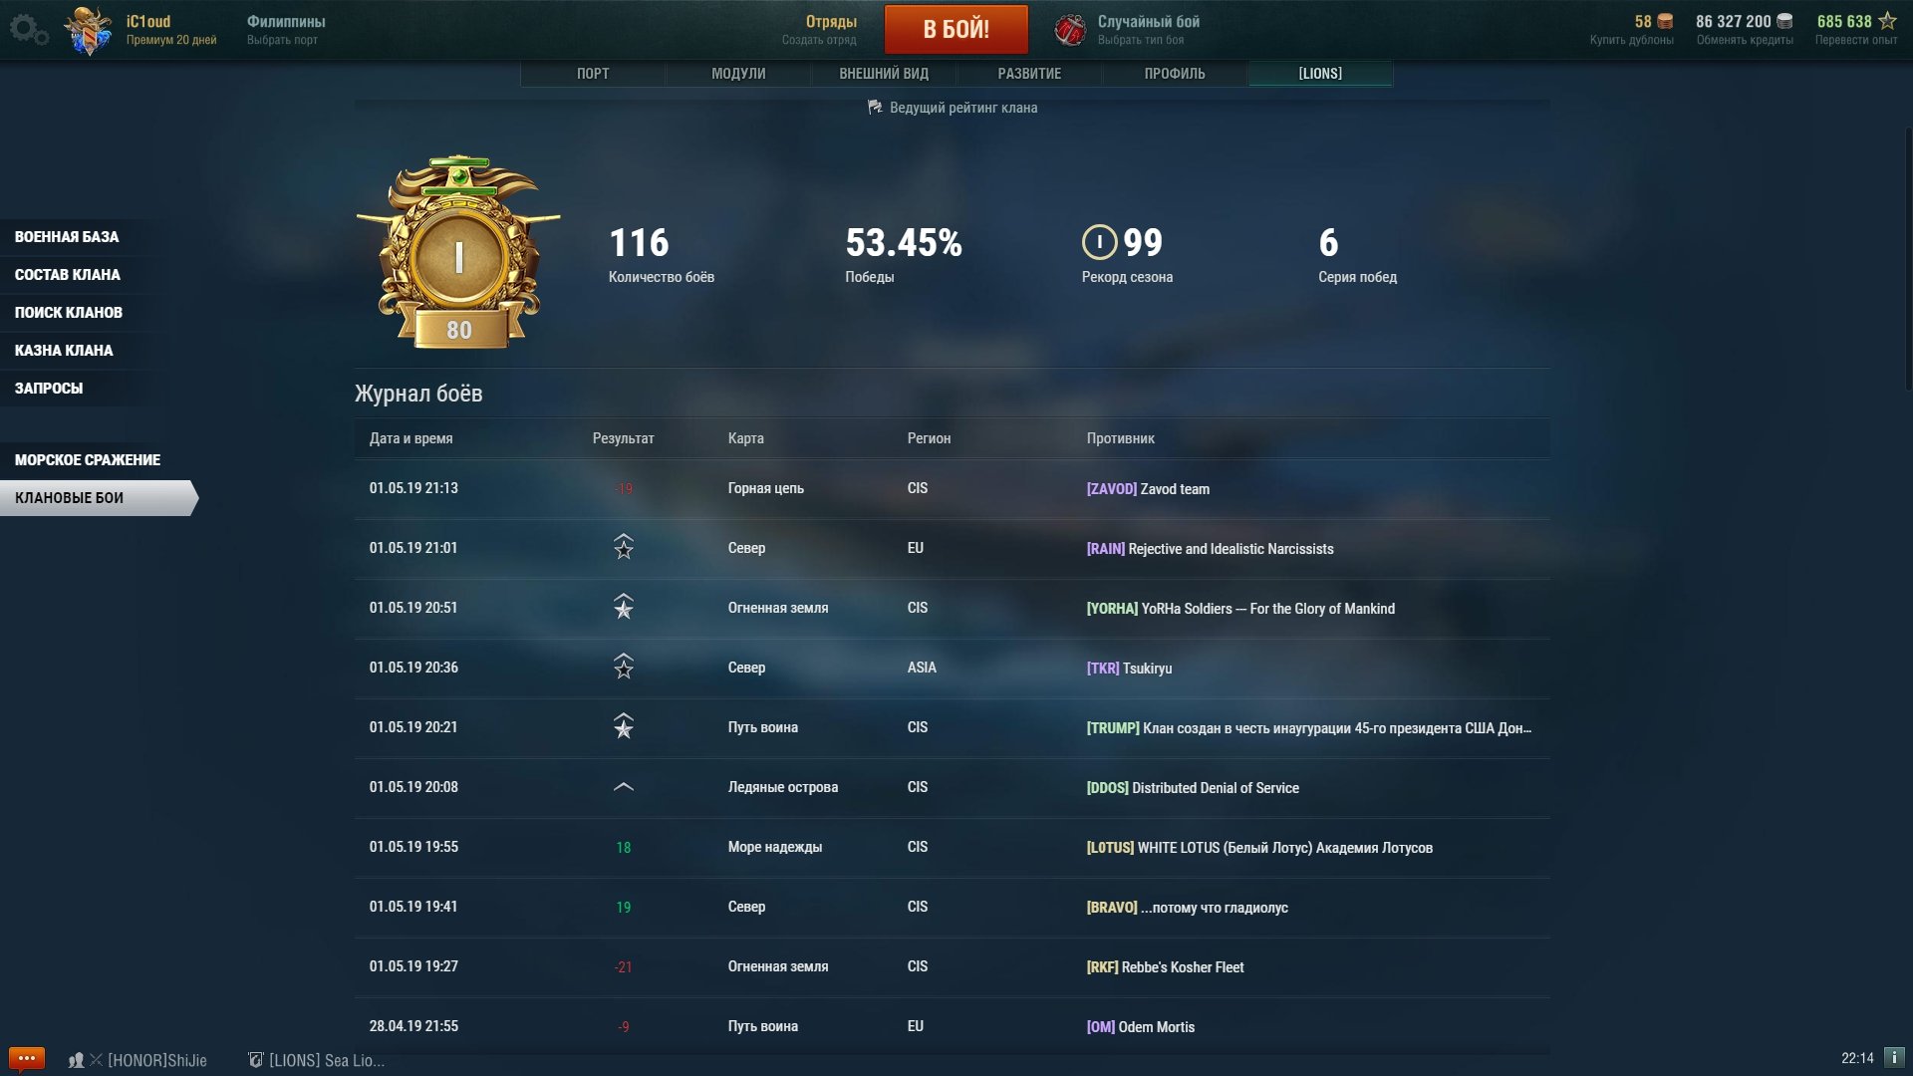Click opponent [RKF] Rebbe's Kosher Fleet
1913x1076 pixels.
1165,967
